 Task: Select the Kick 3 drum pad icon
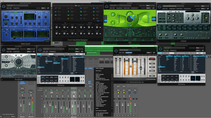point(68,8)
